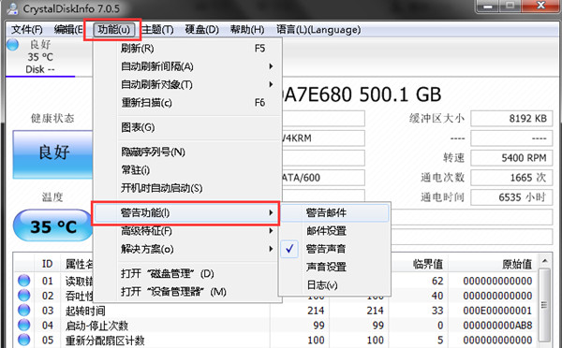Click the 1665 次 power-on count field

click(511, 178)
